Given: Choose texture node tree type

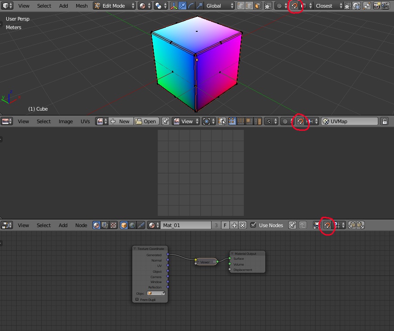Looking at the screenshot, I should point(113,225).
